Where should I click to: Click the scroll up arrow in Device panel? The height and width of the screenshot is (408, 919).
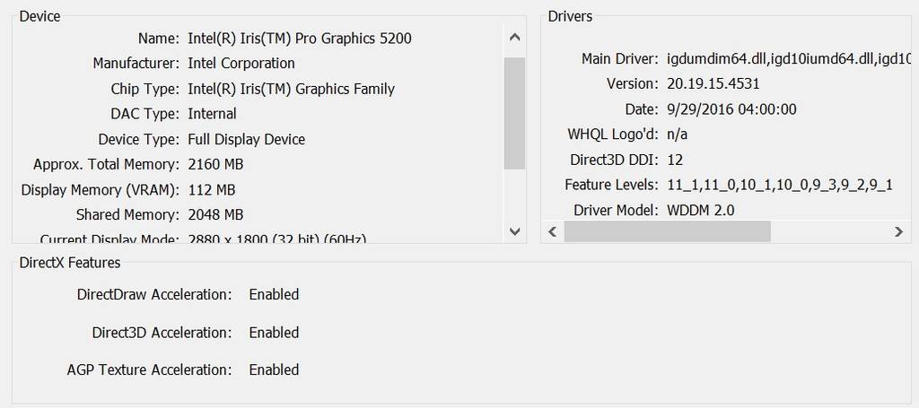(514, 38)
